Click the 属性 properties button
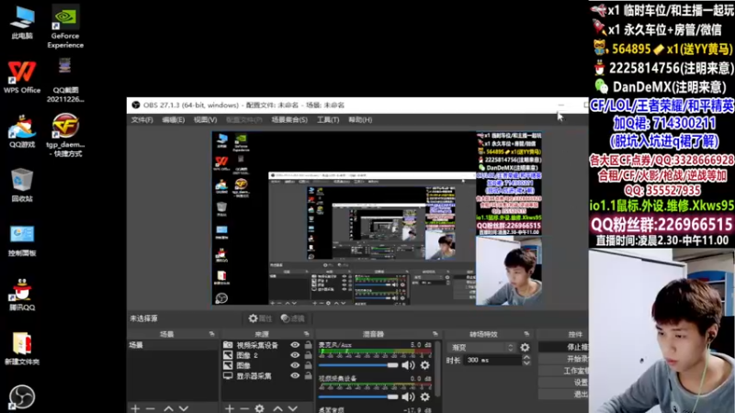Viewport: 735px width, 413px height. (260, 318)
